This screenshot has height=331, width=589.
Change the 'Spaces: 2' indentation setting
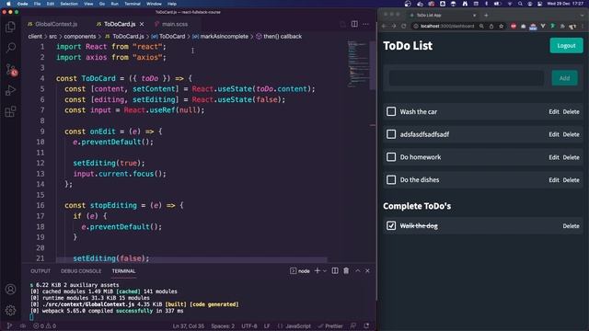click(223, 325)
